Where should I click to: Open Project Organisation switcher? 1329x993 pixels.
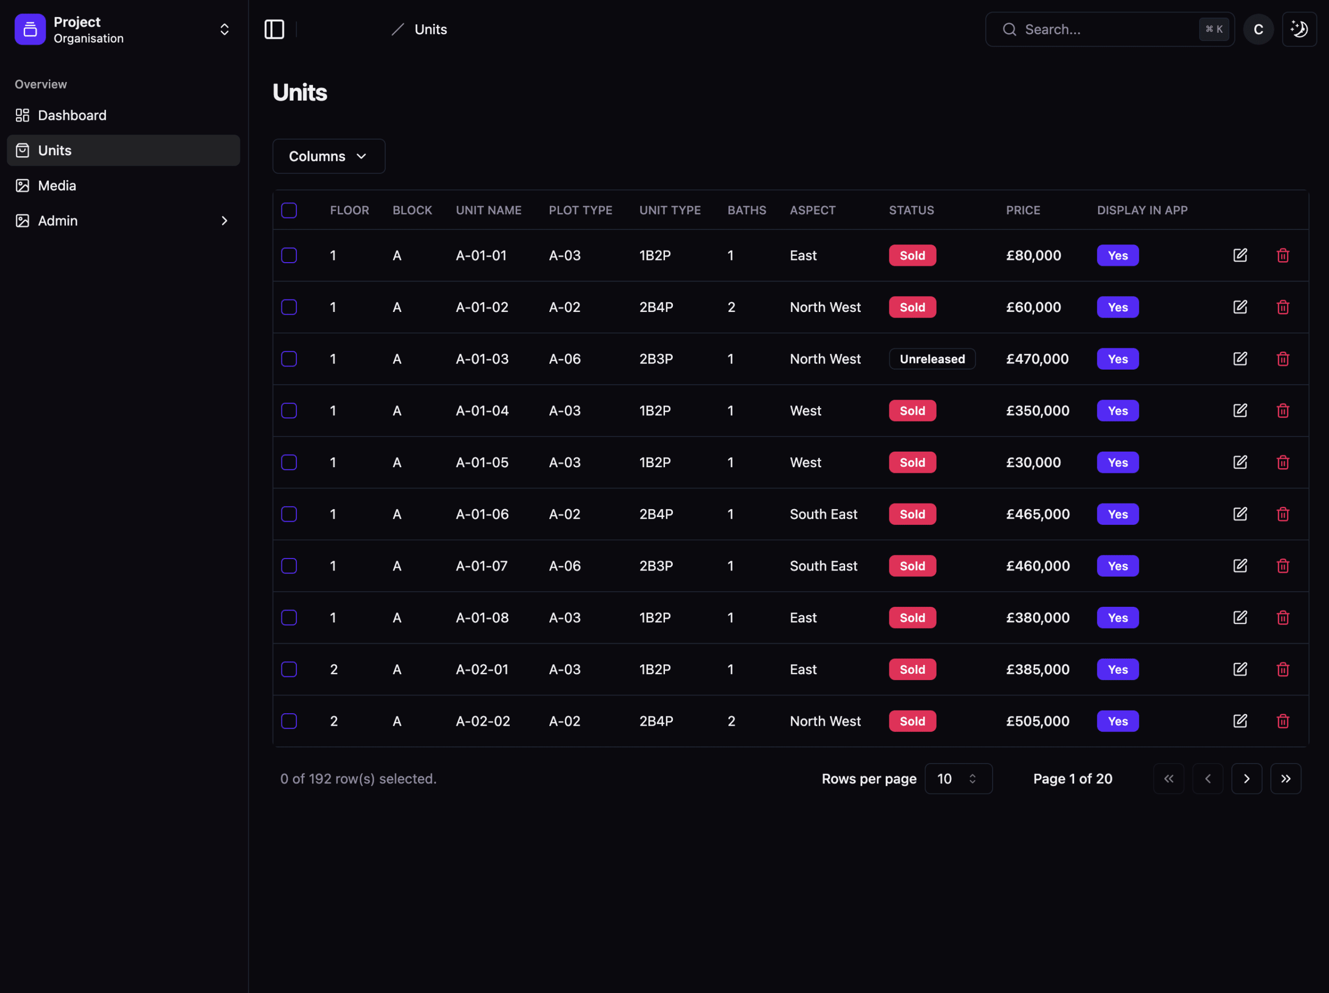tap(123, 30)
